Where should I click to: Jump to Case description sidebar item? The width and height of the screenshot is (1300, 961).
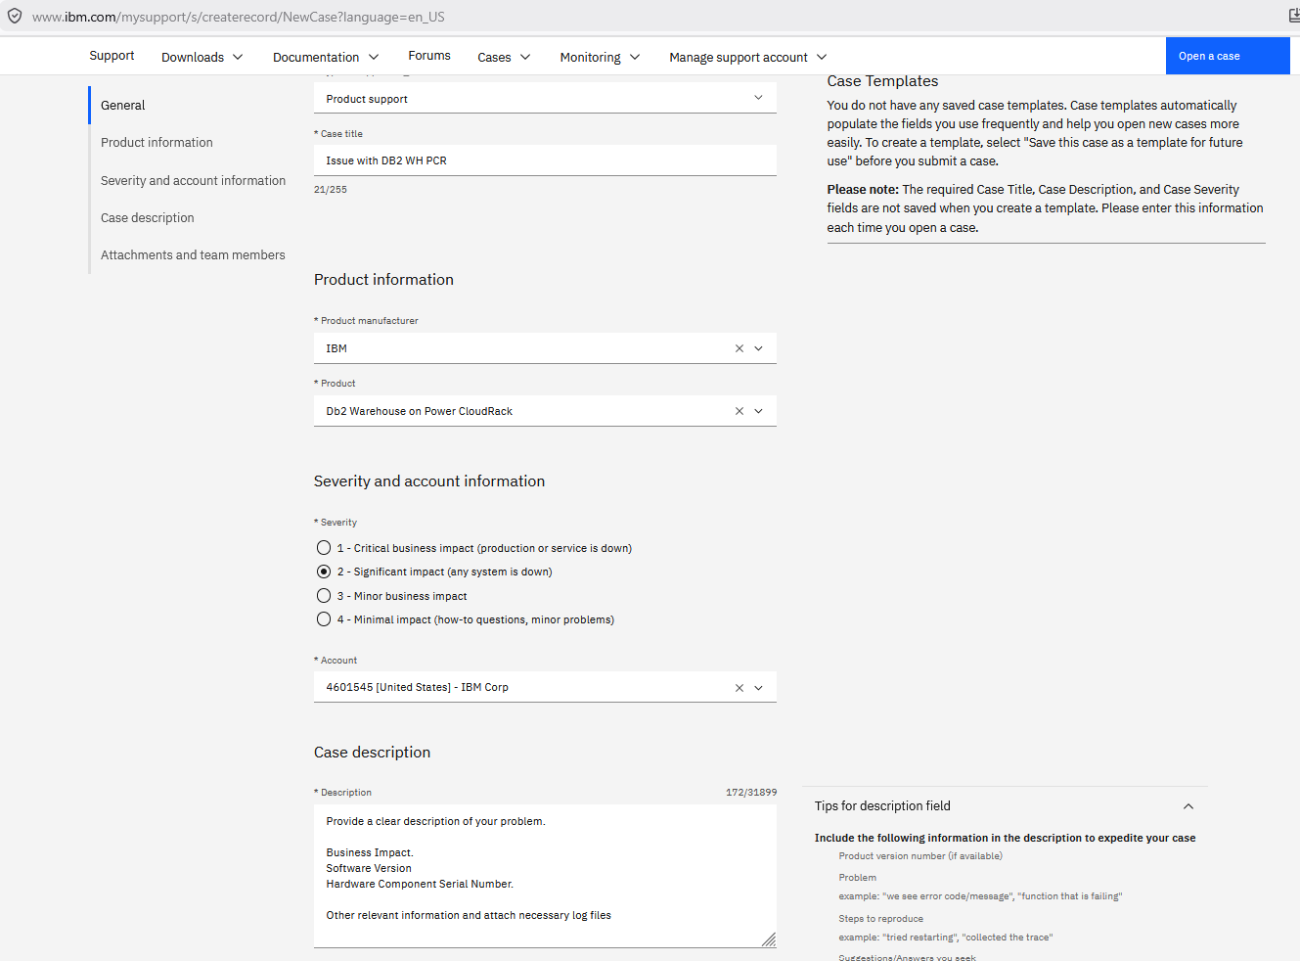tap(147, 218)
